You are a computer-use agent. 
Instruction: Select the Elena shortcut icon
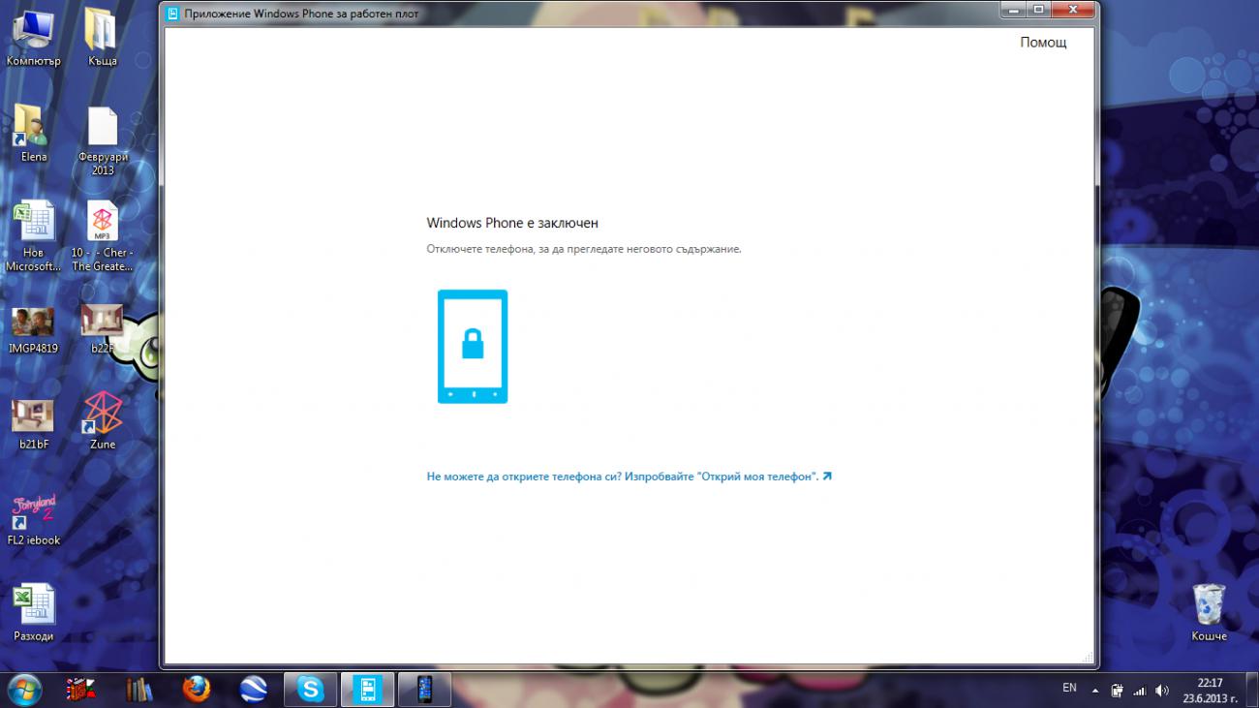point(34,134)
